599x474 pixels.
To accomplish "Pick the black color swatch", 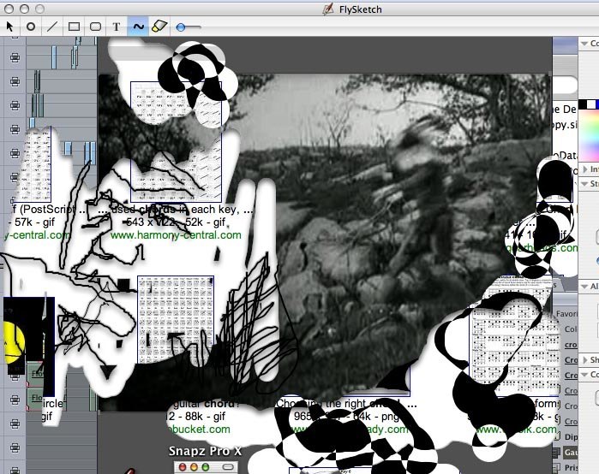I will [583, 104].
